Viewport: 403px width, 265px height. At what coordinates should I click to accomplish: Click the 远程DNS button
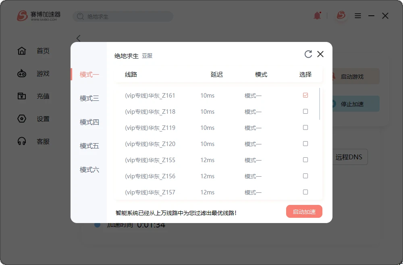(350, 157)
